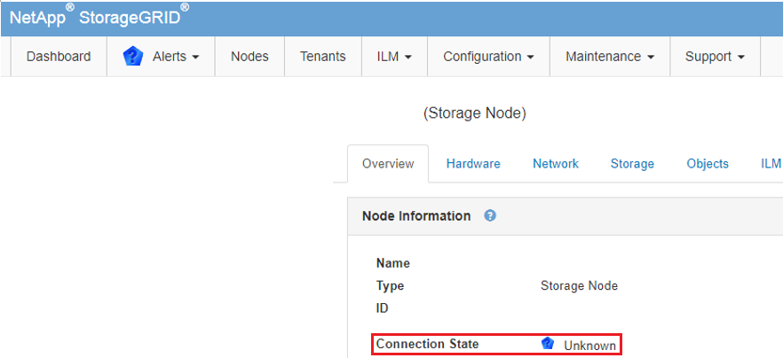The image size is (783, 358).
Task: Open the Node Information help icon
Action: tap(490, 216)
